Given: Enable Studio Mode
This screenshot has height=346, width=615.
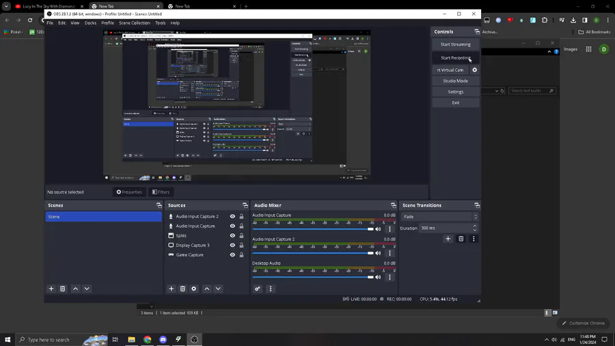Looking at the screenshot, I should coord(455,81).
